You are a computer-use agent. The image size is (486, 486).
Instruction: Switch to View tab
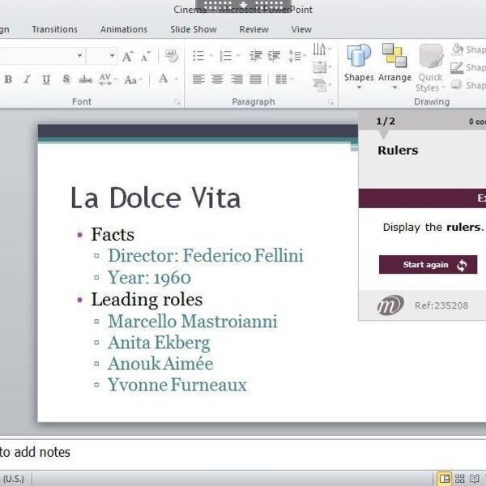point(301,29)
